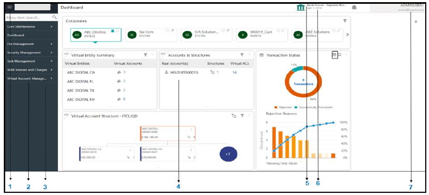Expand the Task Management menu

[31, 61]
